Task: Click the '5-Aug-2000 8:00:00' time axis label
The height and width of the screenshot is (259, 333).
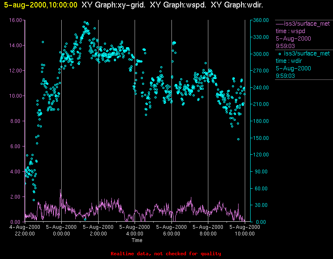Action: pyautogui.click(x=208, y=230)
